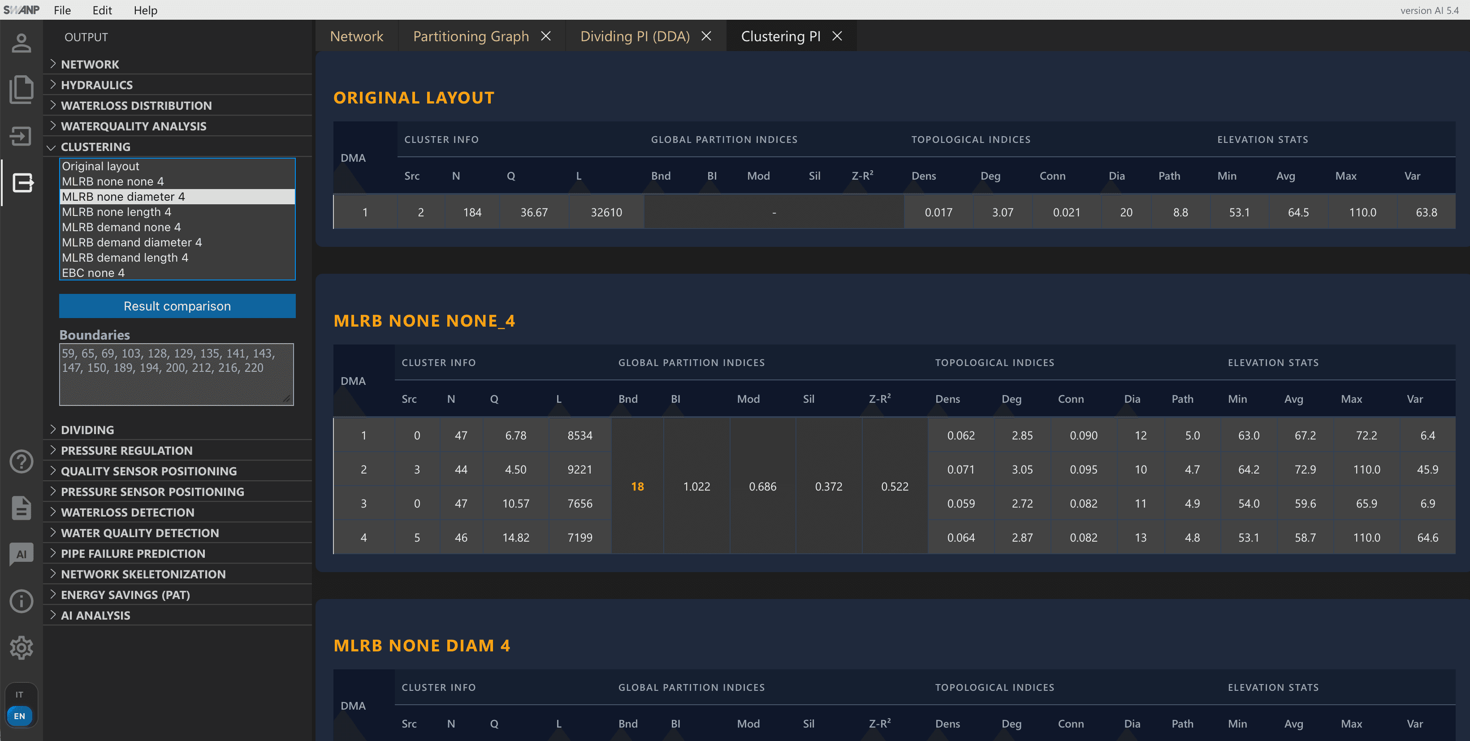Close the Clustering PI tab
This screenshot has width=1470, height=741.
point(837,36)
